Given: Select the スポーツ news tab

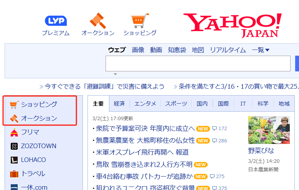Looking at the screenshot, I should pos(176,104).
